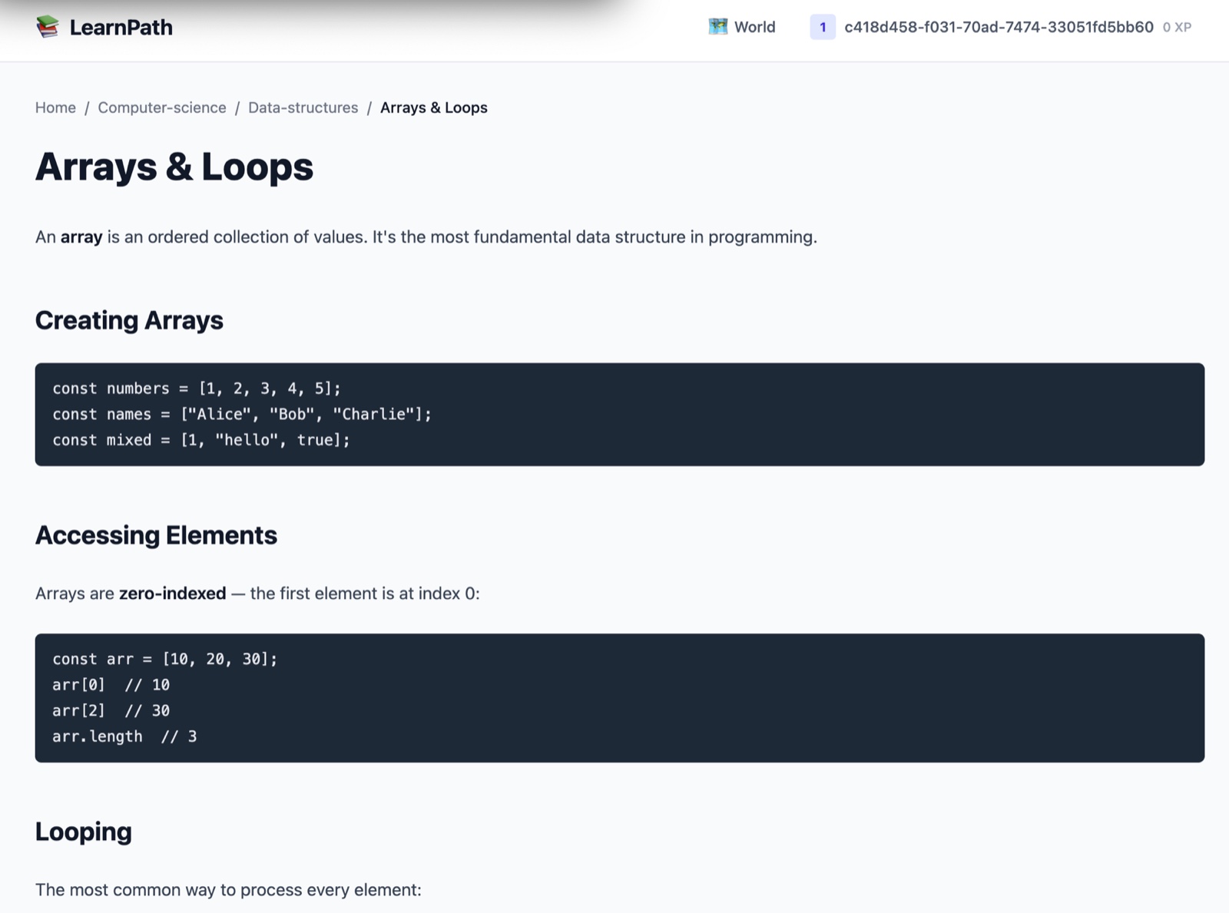This screenshot has width=1229, height=913.
Task: Click code line 'const mixed = [1, "hello", true];'
Action: [x=201, y=440]
